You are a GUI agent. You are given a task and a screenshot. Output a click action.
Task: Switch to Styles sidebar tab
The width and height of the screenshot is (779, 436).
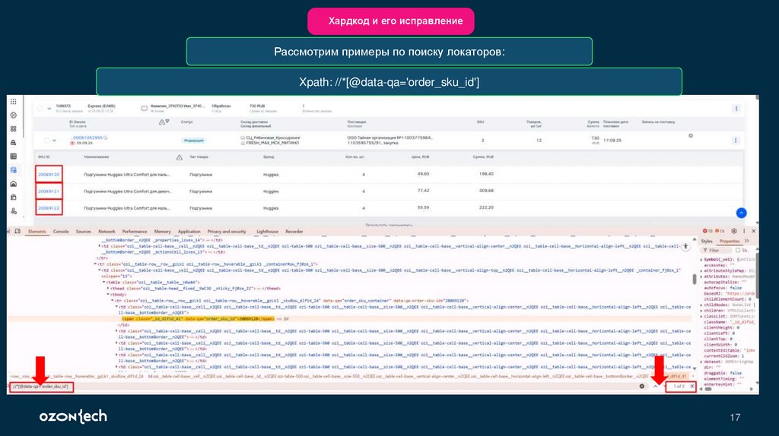[707, 241]
